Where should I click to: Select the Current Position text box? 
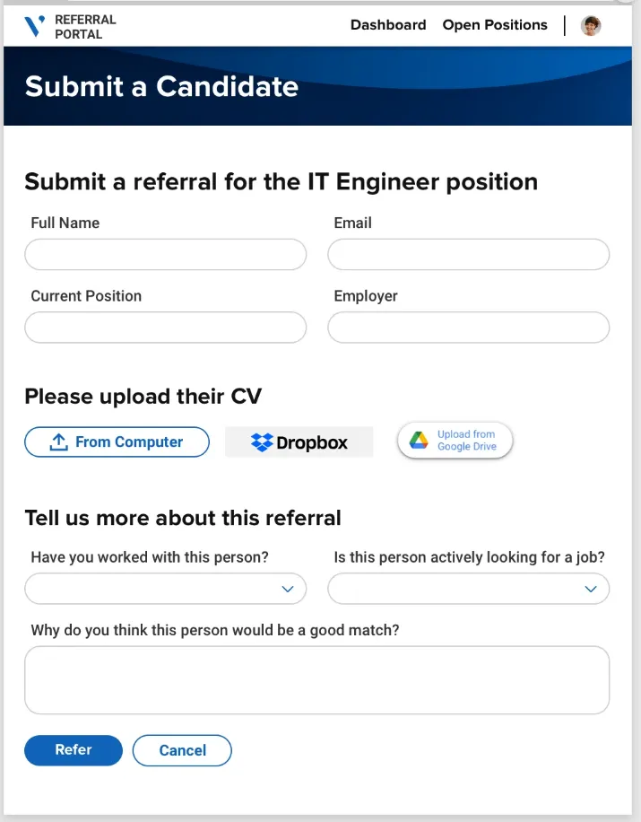coord(165,328)
